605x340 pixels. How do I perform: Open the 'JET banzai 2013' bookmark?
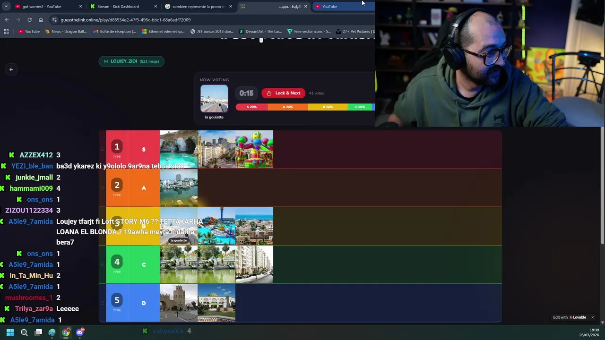212,32
